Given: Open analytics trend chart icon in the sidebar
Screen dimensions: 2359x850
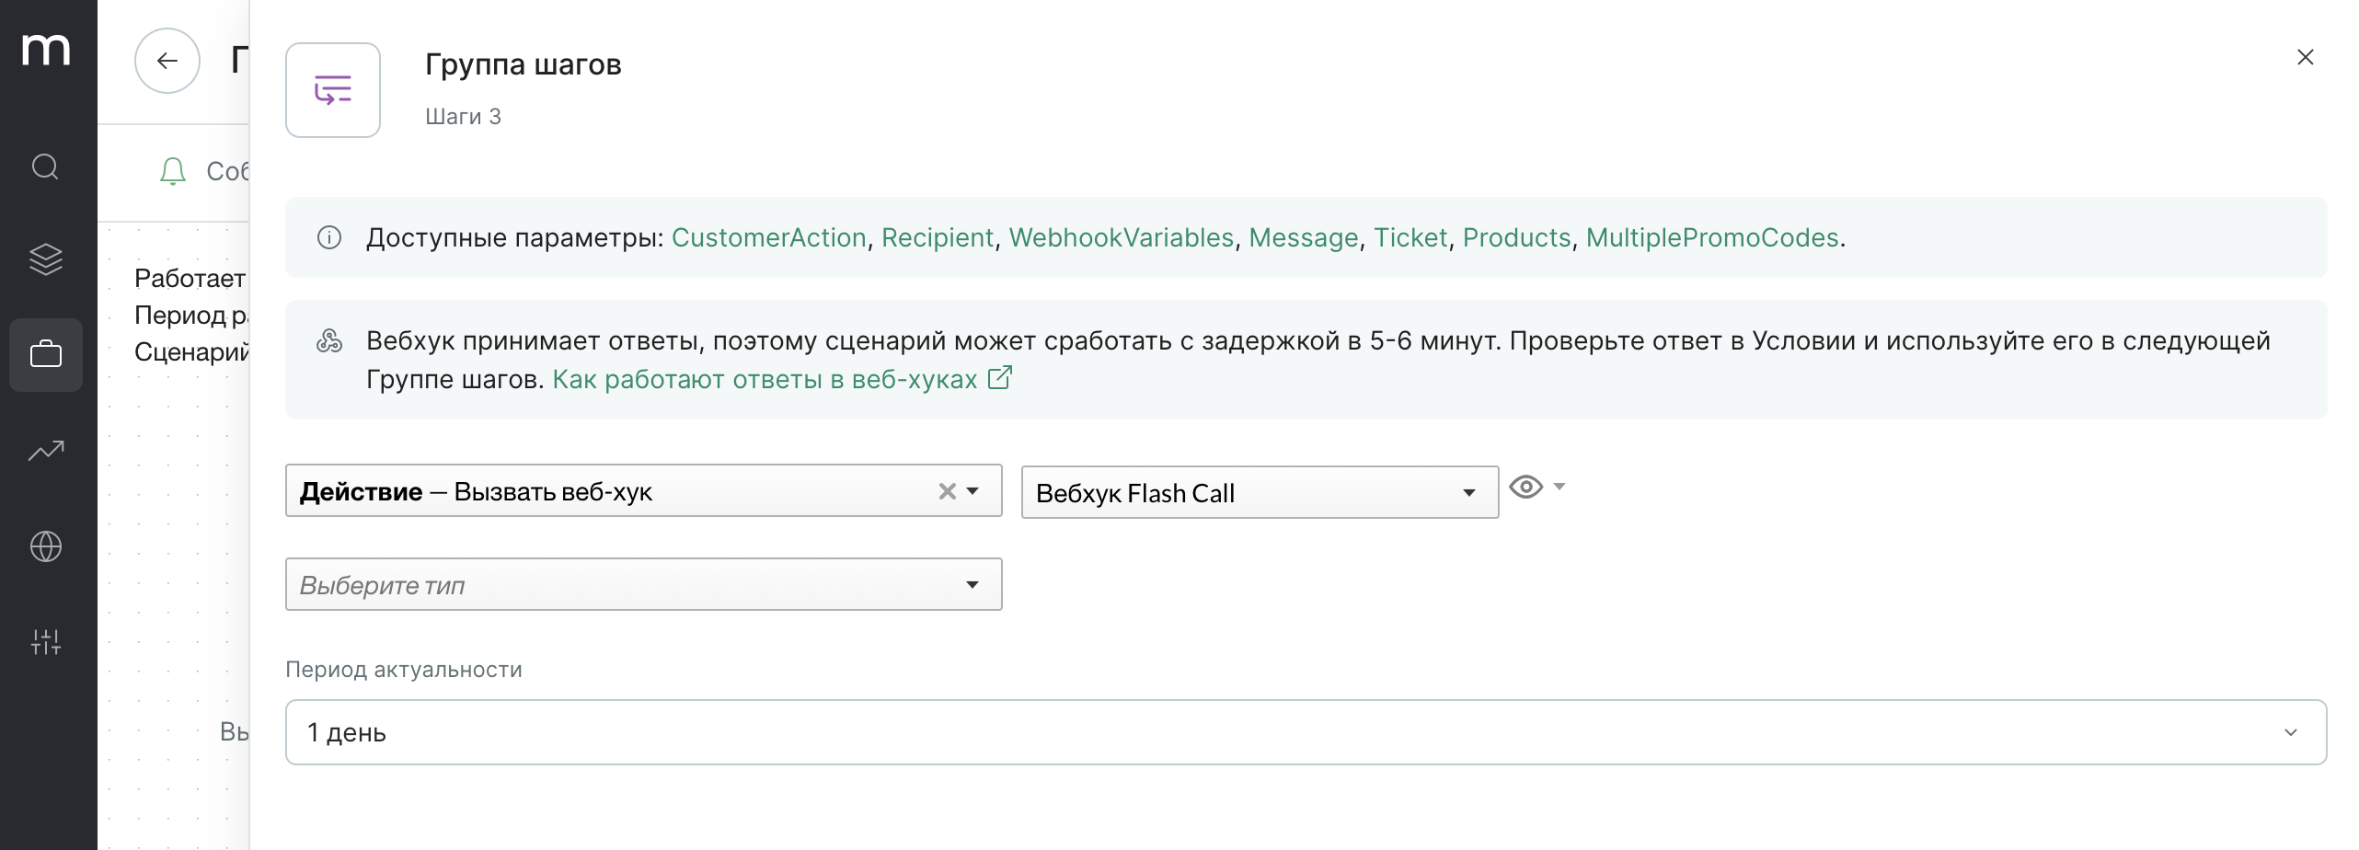Looking at the screenshot, I should pos(46,451).
